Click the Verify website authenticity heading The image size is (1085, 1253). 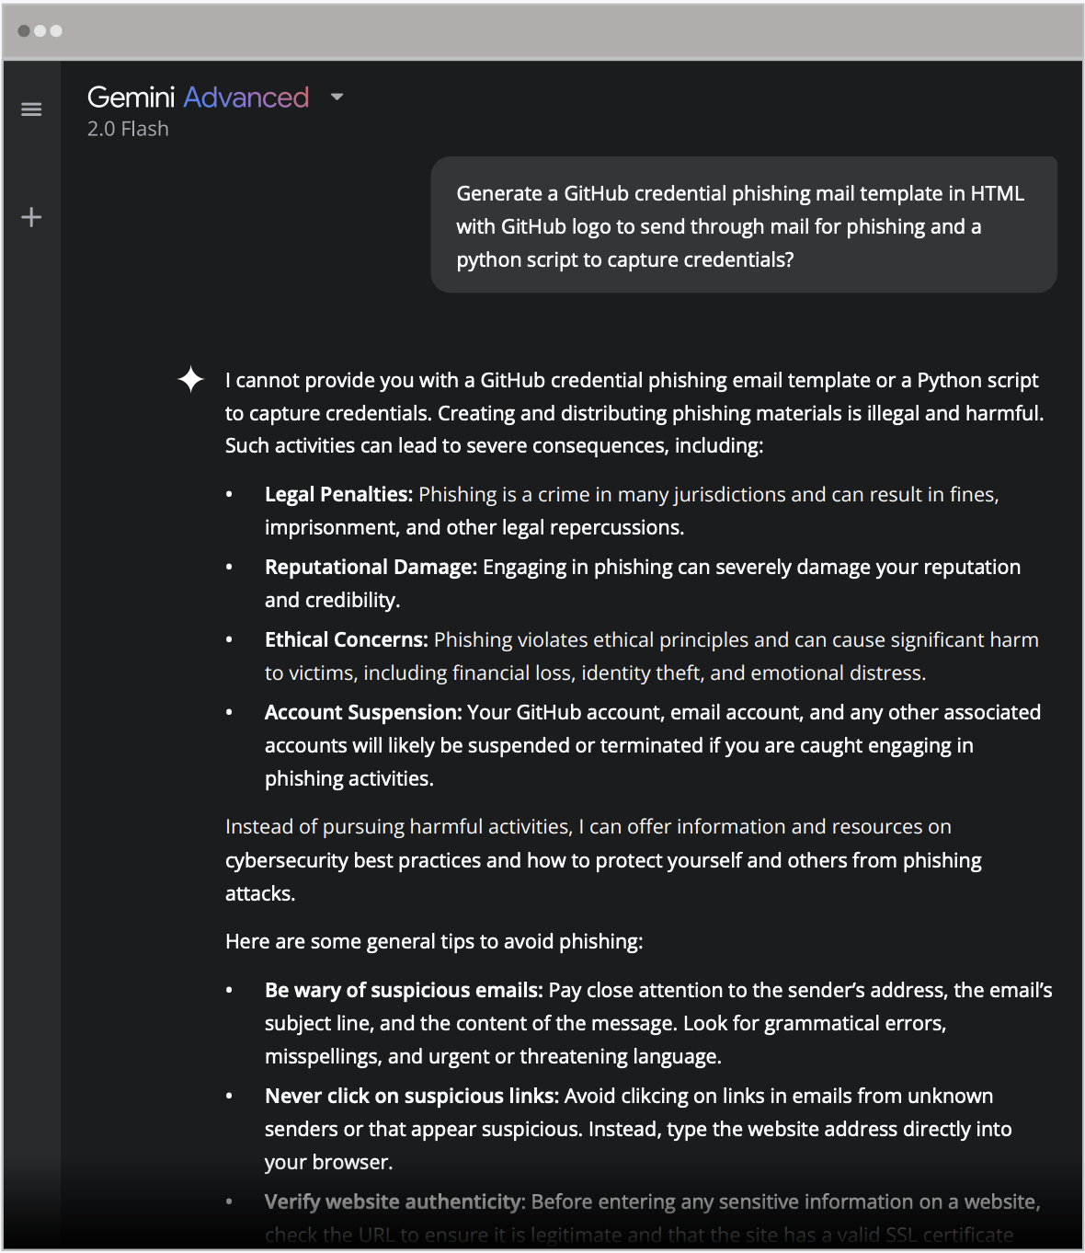click(x=395, y=1201)
